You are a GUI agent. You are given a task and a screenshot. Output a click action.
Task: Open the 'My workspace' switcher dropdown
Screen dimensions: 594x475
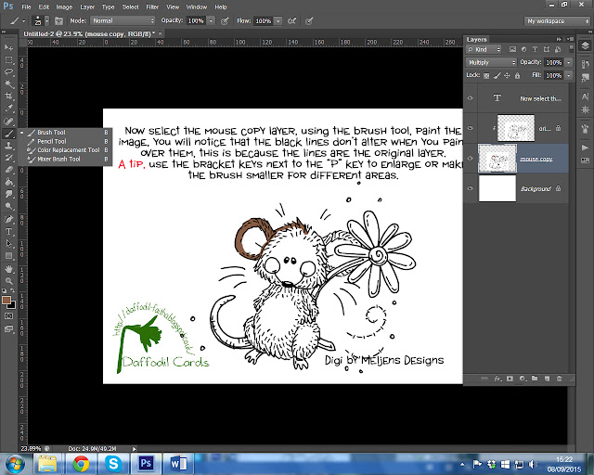(x=557, y=21)
